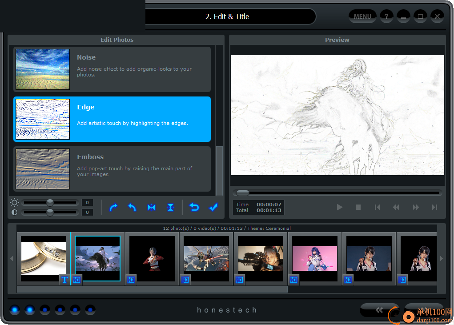Click the second step indicator dot

tap(30, 310)
